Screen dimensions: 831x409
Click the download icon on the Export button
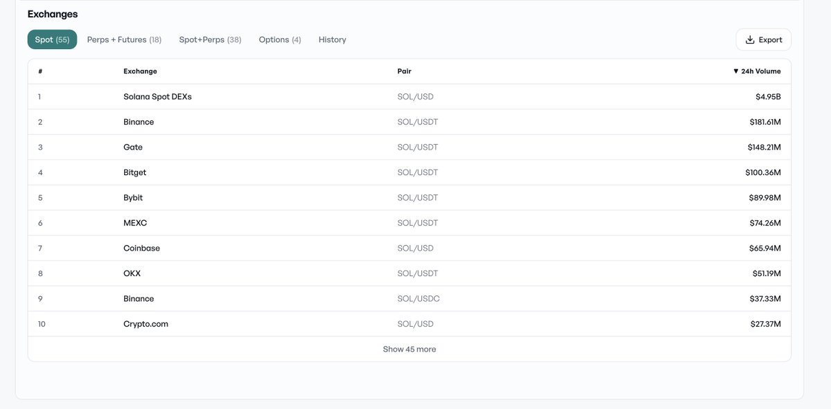750,39
